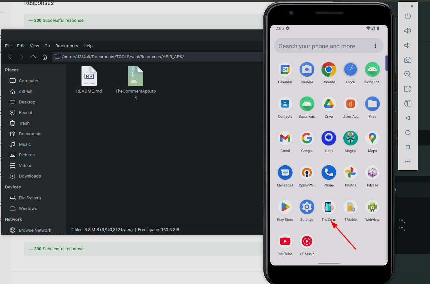Viewport: 430px width, 284px height.
Task: Launch Google Drive app
Action: [329, 104]
